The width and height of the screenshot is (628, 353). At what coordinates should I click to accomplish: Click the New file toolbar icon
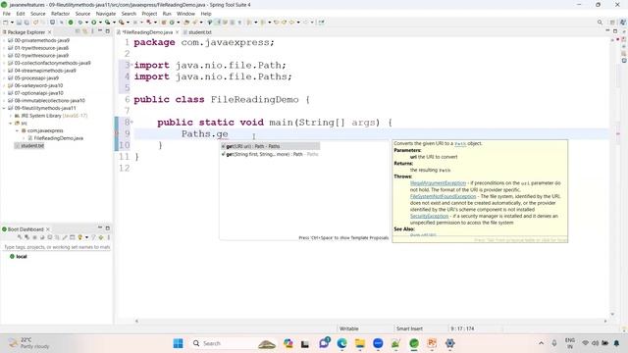pos(5,23)
